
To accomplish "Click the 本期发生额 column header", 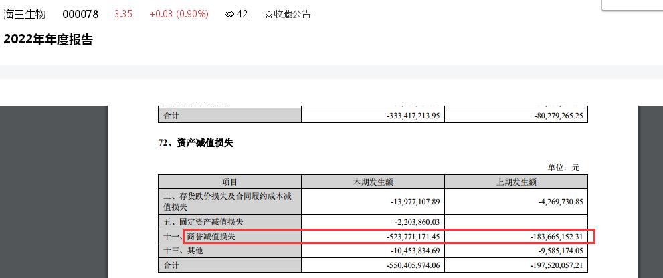I will 373,182.
